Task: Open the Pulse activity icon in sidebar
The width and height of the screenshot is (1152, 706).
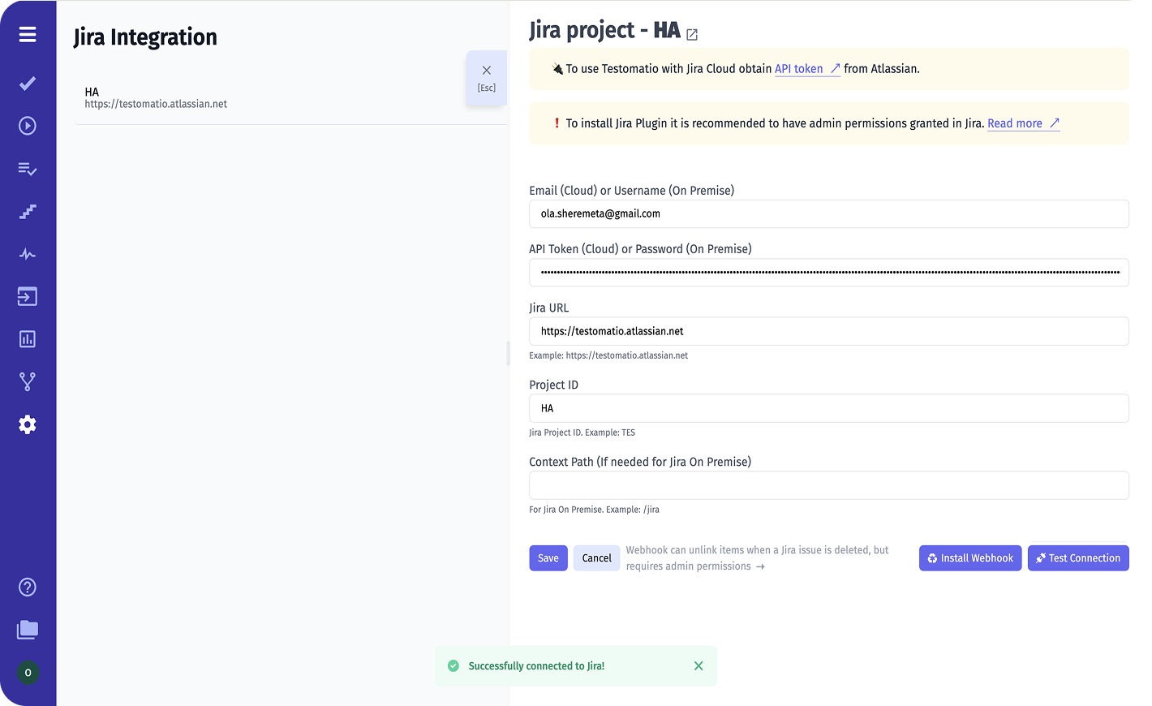Action: [28, 254]
